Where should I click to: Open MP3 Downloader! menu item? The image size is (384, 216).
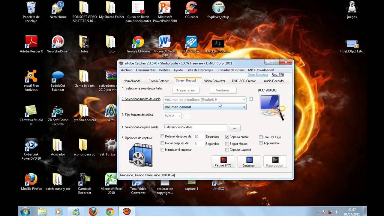click(x=261, y=70)
